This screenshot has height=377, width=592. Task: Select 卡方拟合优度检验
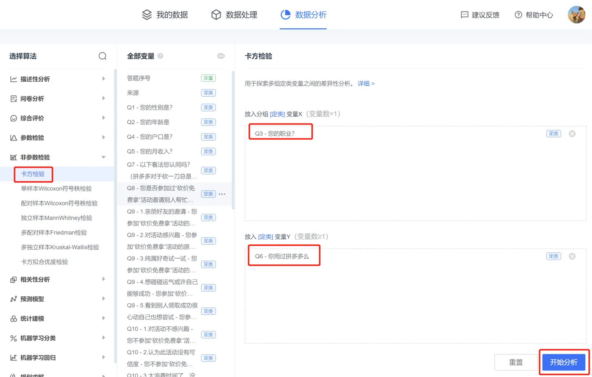pyautogui.click(x=44, y=262)
